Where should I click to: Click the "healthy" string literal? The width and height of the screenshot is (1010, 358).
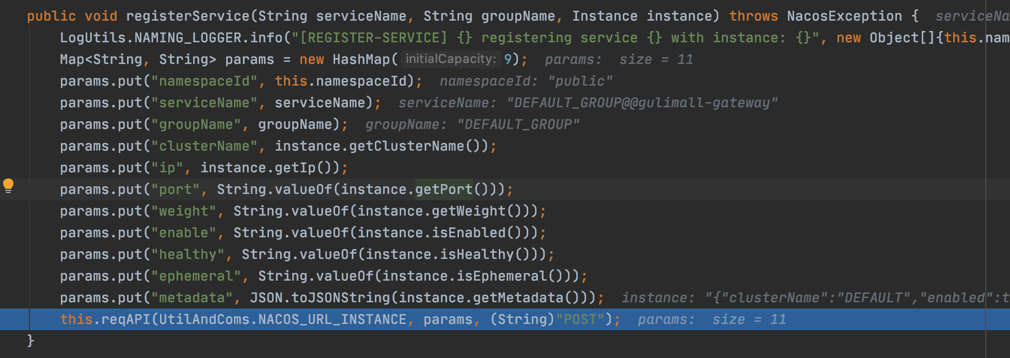coord(188,254)
